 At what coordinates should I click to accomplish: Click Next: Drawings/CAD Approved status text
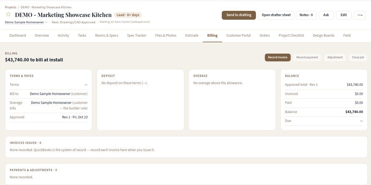click(73, 22)
